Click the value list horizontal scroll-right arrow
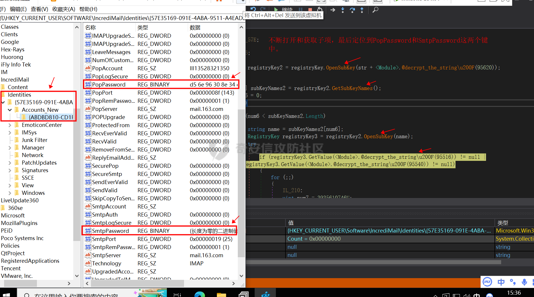 pos(233,283)
